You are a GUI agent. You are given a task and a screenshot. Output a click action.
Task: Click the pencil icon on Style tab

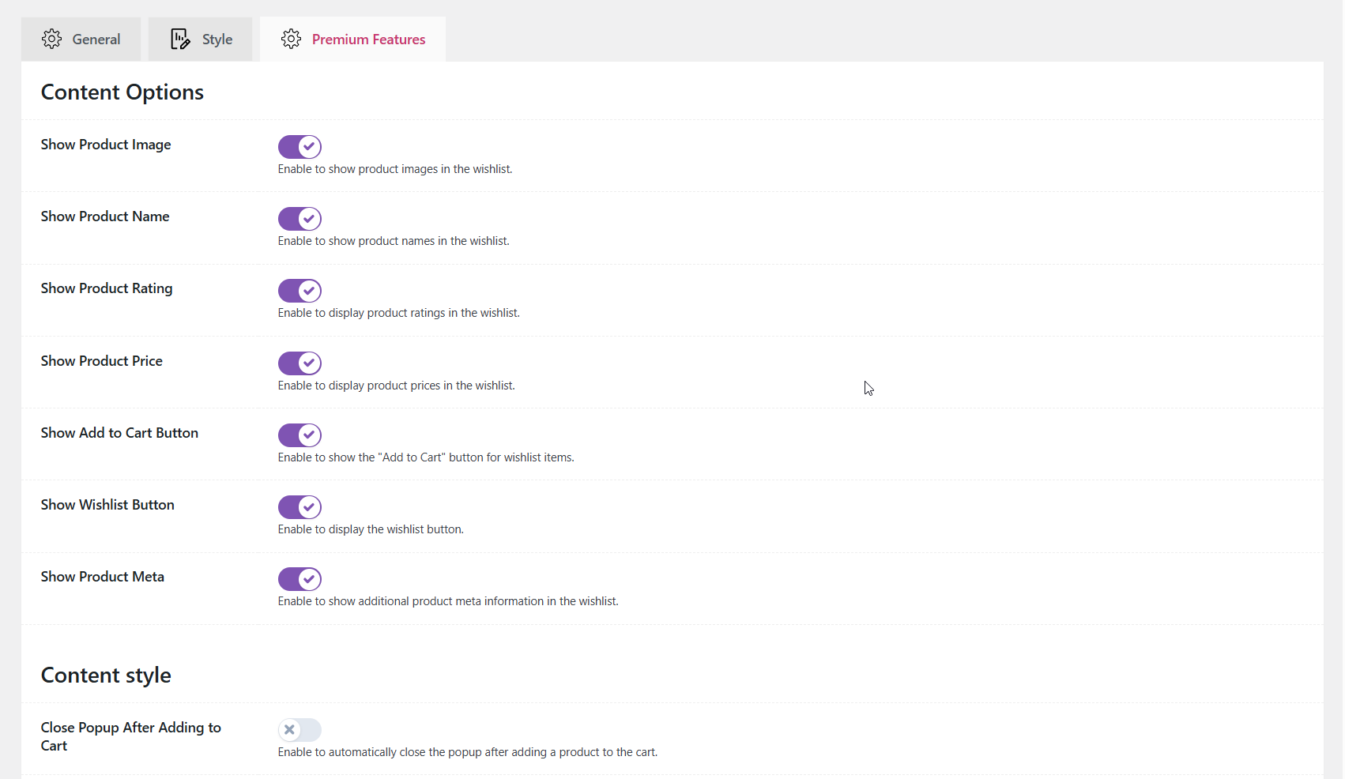(x=179, y=38)
